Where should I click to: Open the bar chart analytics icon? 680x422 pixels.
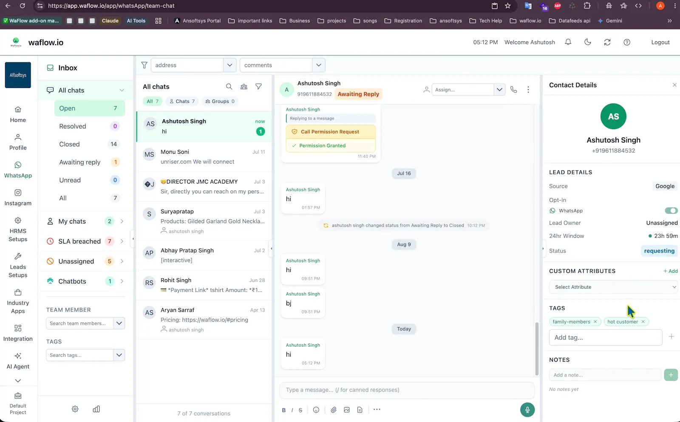coord(96,409)
